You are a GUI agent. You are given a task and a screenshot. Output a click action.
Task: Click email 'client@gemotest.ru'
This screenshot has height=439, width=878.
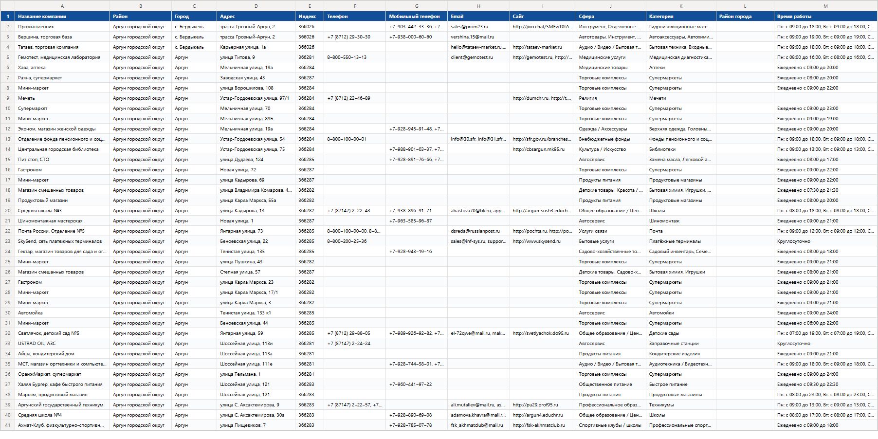[x=478, y=57]
